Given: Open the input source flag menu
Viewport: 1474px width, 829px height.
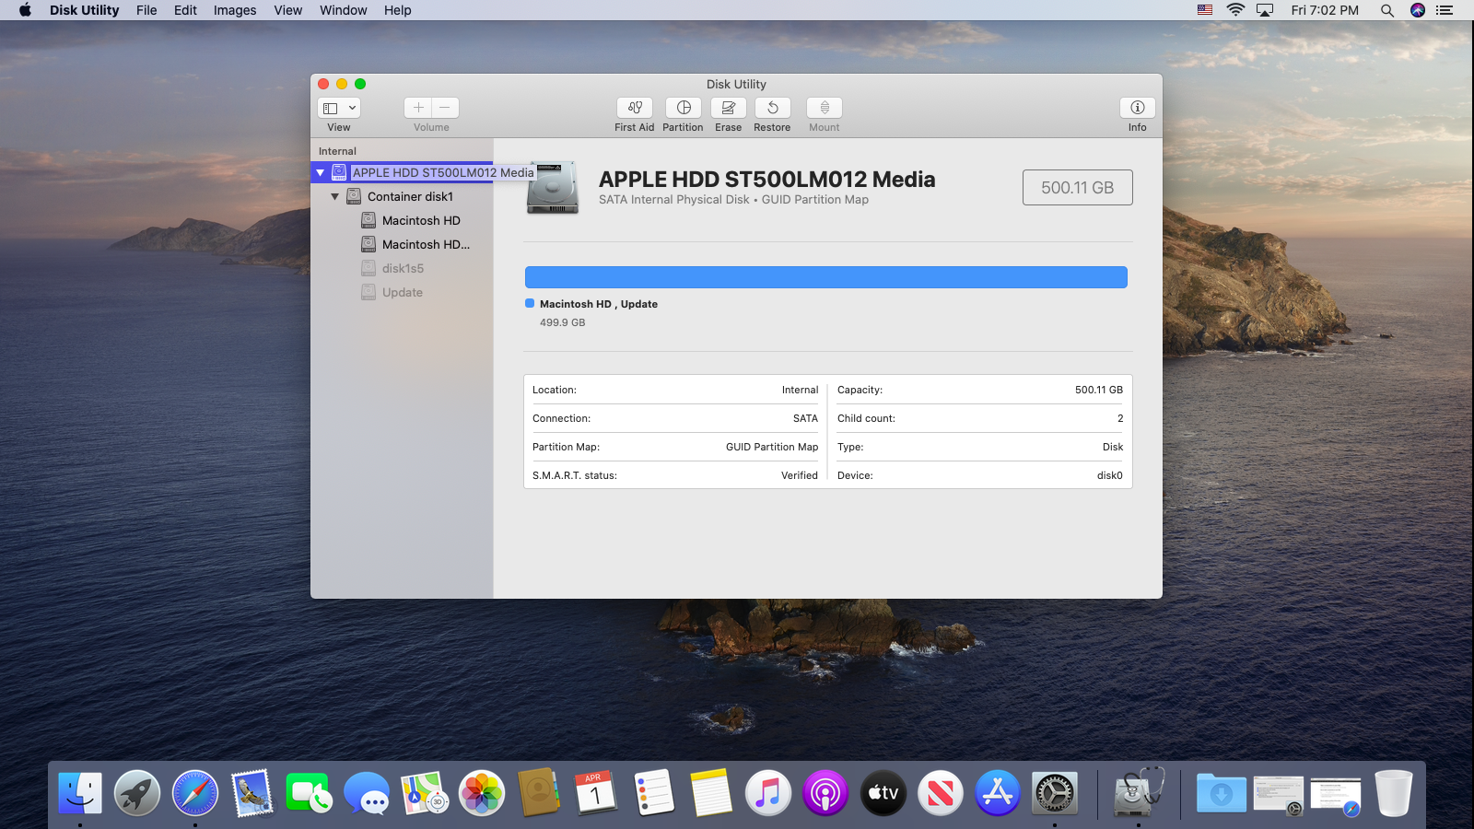Looking at the screenshot, I should coord(1205,10).
